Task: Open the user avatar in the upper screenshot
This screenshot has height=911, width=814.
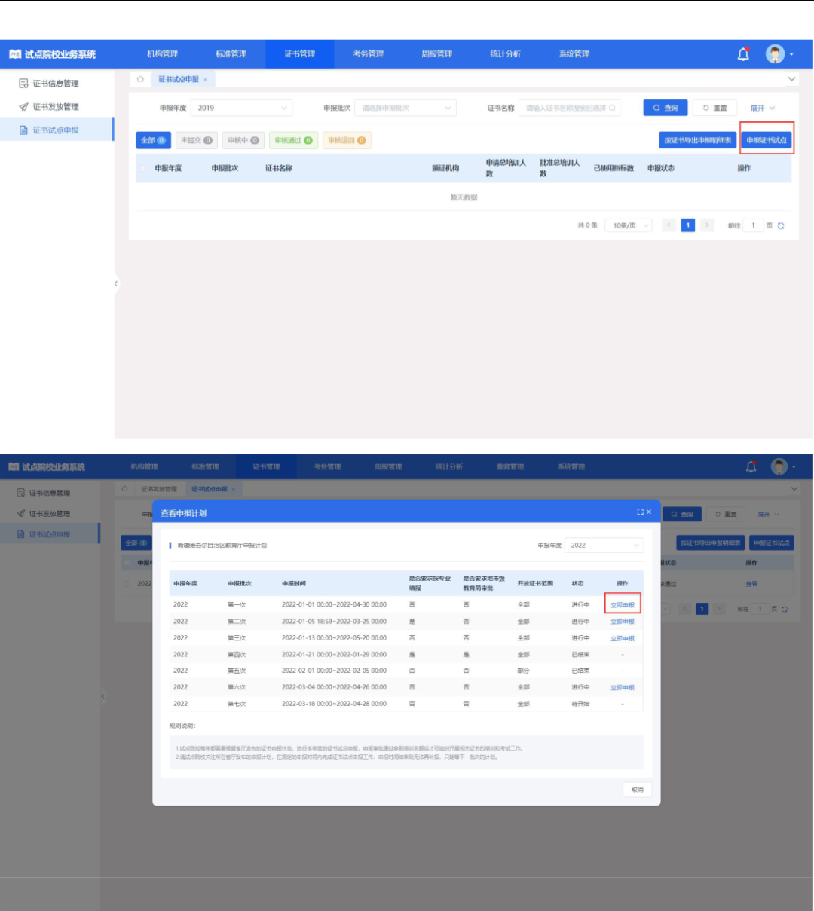Action: tap(775, 54)
